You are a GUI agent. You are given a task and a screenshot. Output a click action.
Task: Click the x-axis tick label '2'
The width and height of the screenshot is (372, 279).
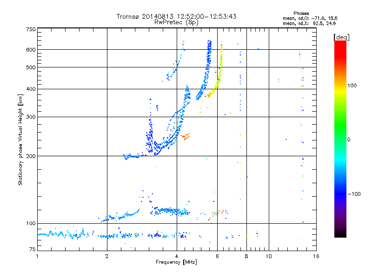pos(107,256)
